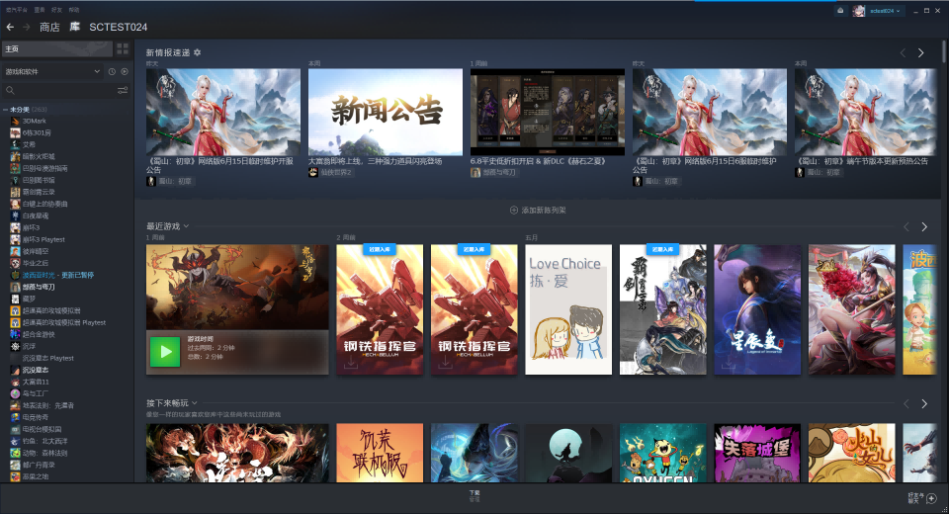Open the news settings gear icon
Screen dimensions: 949x514
[x=198, y=52]
